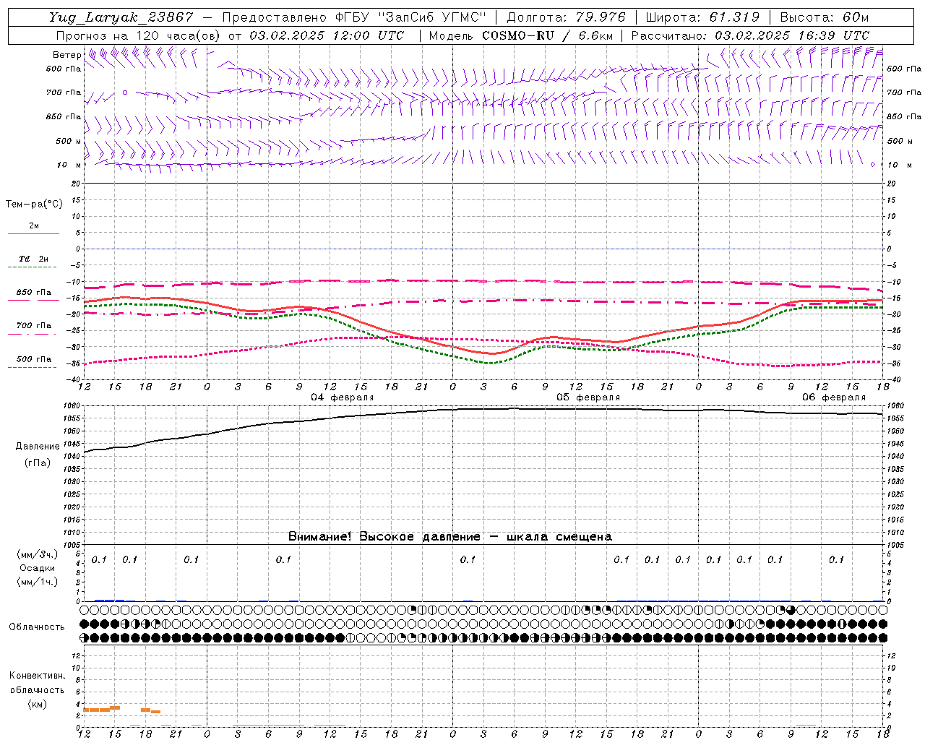This screenshot has height=740, width=925.
Task: Click the (мм/3ч.) units label
Action: pyautogui.click(x=38, y=554)
